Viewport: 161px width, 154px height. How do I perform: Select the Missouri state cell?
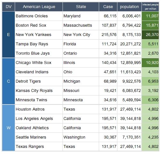click(x=81, y=91)
